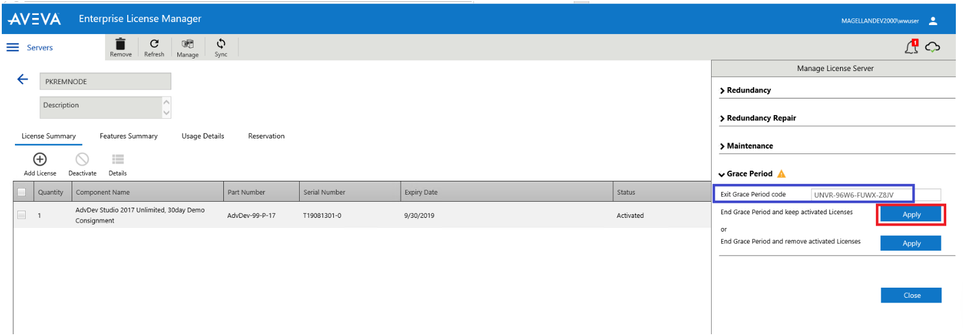963x336 pixels.
Task: Apply end grace period and keep licenses
Action: click(x=911, y=215)
